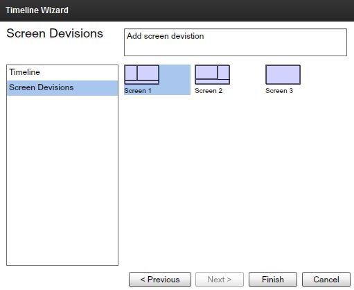The width and height of the screenshot is (354, 290).
Task: Click the bottom strip of Screen 1 icon
Action: (142, 83)
